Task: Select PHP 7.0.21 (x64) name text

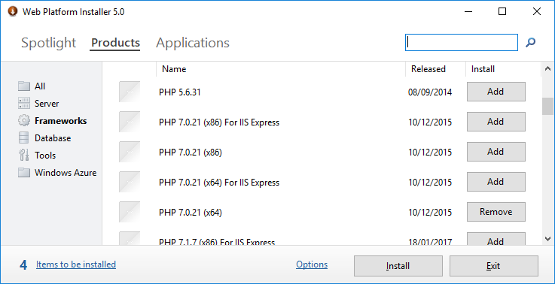Action: [191, 213]
